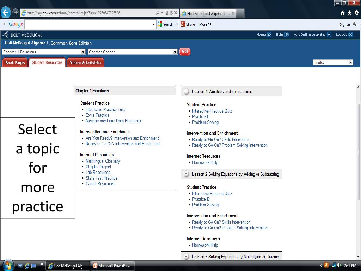The height and width of the screenshot is (271, 361).
Task: Select the Student Resources tab
Action: pyautogui.click(x=47, y=62)
